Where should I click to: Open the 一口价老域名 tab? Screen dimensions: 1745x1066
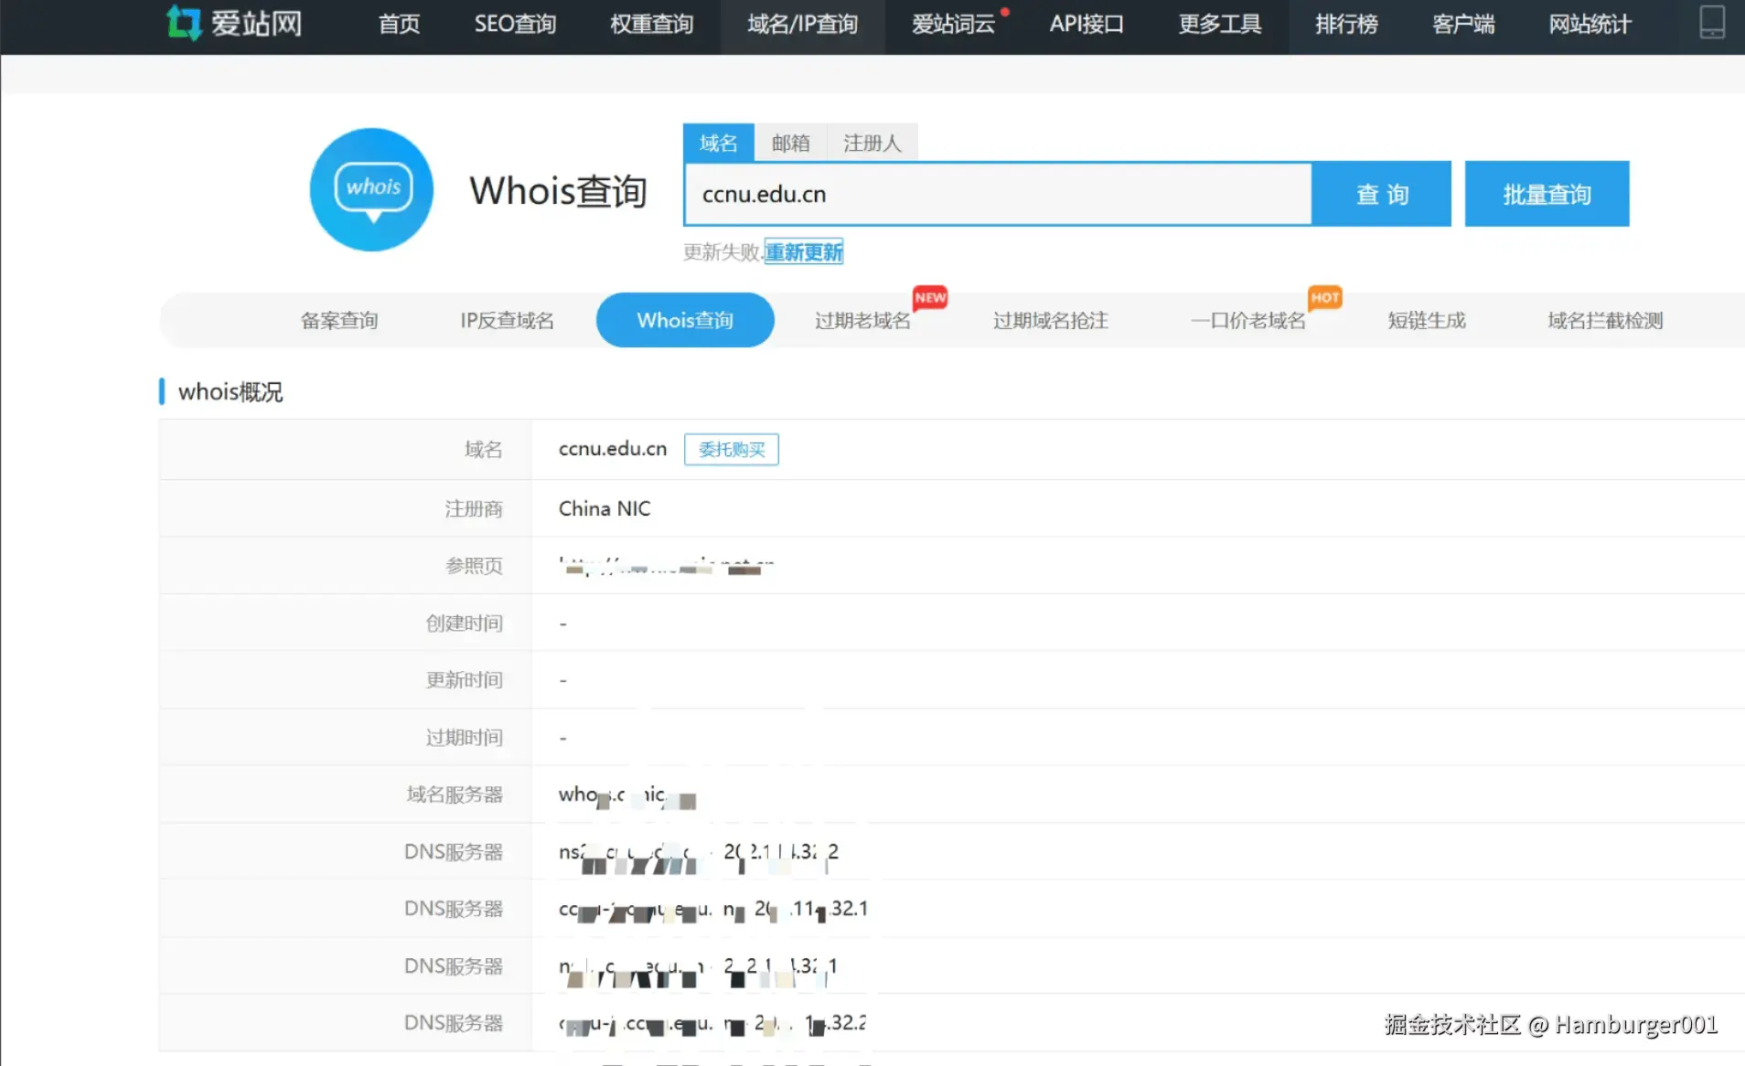(x=1248, y=320)
